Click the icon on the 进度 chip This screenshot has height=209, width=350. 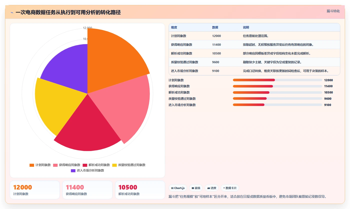(x=209, y=188)
